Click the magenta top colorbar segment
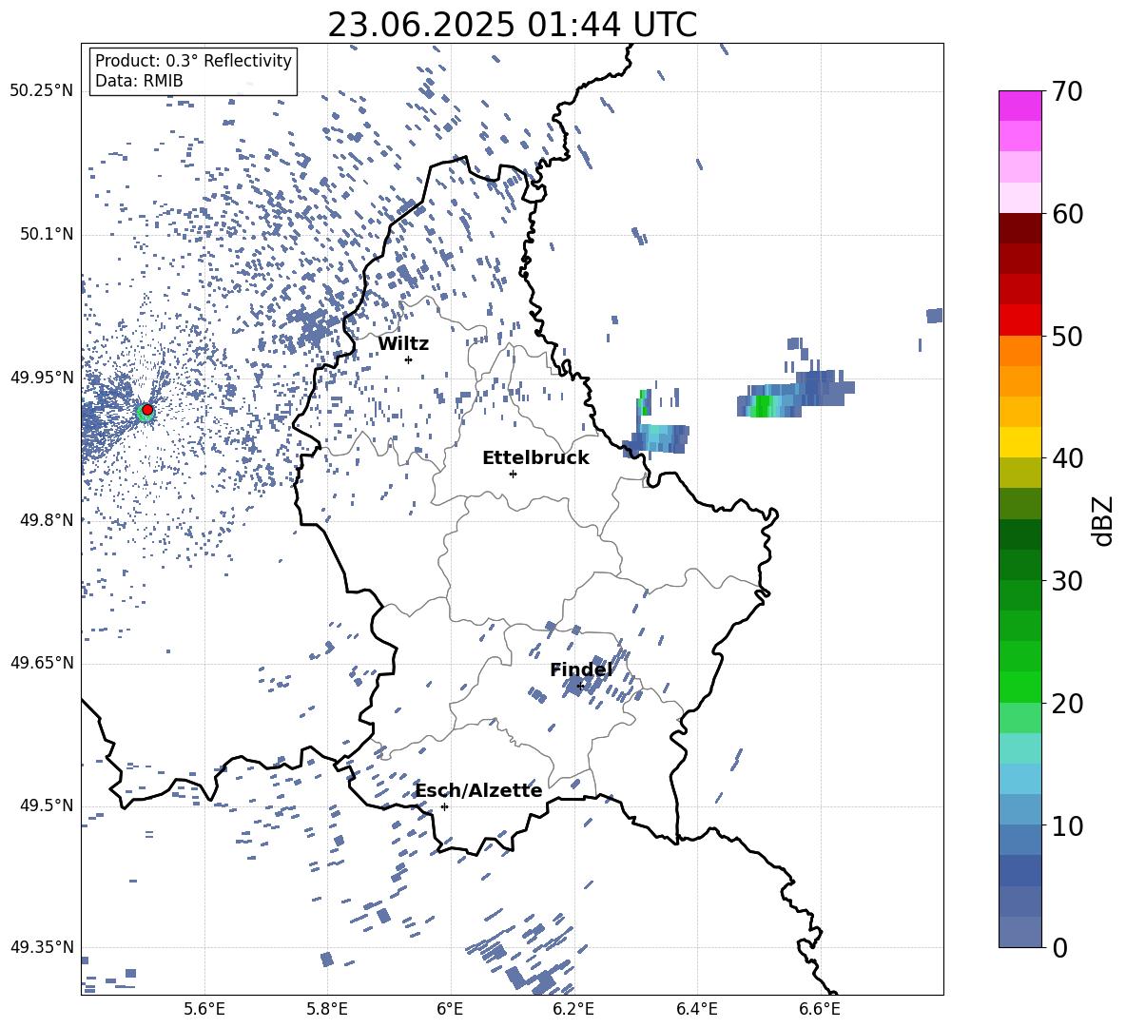The height and width of the screenshot is (1028, 1126). click(x=1019, y=107)
